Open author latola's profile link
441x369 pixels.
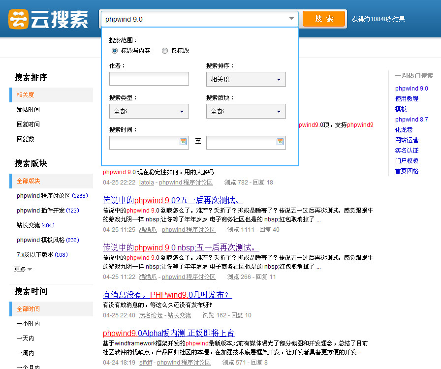pyautogui.click(x=147, y=182)
